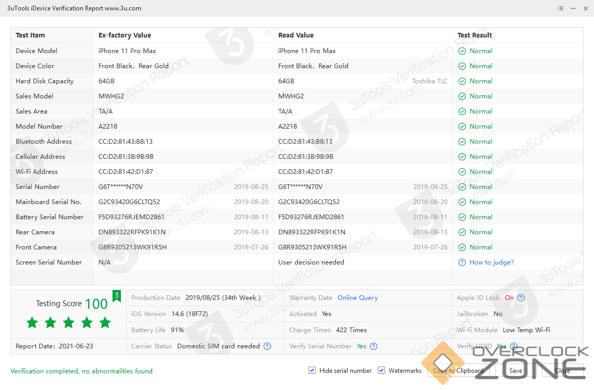Click the Normal check icon for Device Model
The height and width of the screenshot is (390, 594).
click(x=462, y=51)
